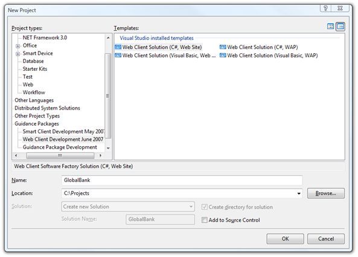The height and width of the screenshot is (257, 358).
Task: Select Web Client Solution (Visual Basic, WAP) template text
Action: (272, 56)
